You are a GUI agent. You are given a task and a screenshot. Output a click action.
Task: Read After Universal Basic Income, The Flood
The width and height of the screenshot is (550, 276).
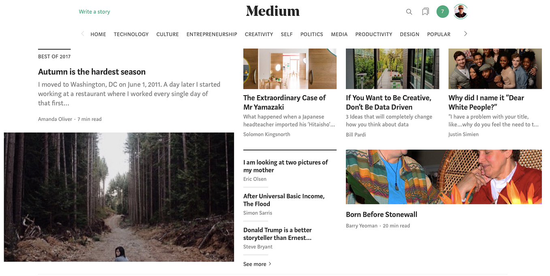(284, 200)
